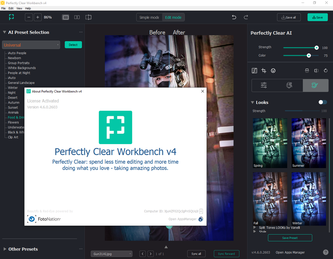The height and width of the screenshot is (259, 333).
Task: Select the People at Night preset
Action: click(x=19, y=73)
